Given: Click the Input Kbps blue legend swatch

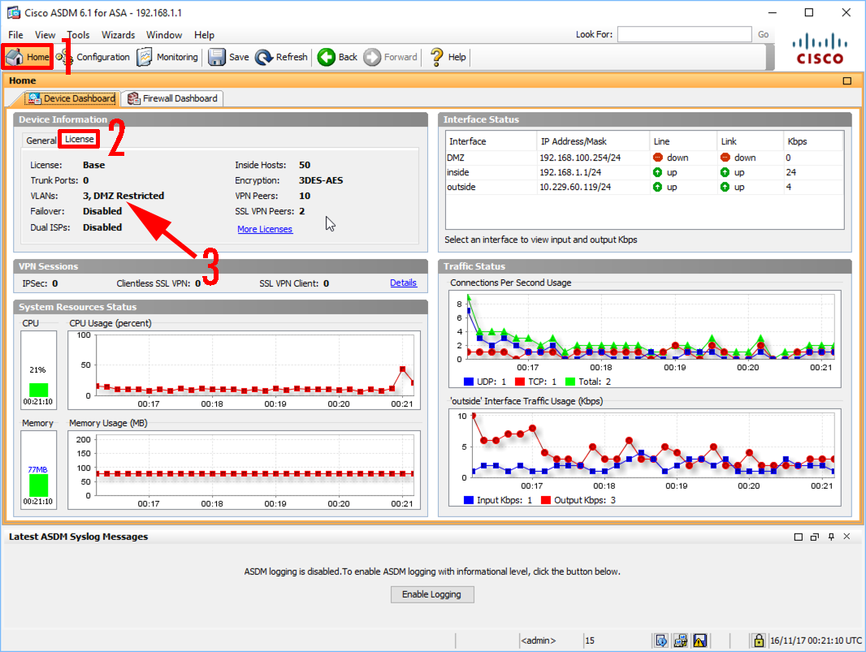Looking at the screenshot, I should [x=469, y=500].
